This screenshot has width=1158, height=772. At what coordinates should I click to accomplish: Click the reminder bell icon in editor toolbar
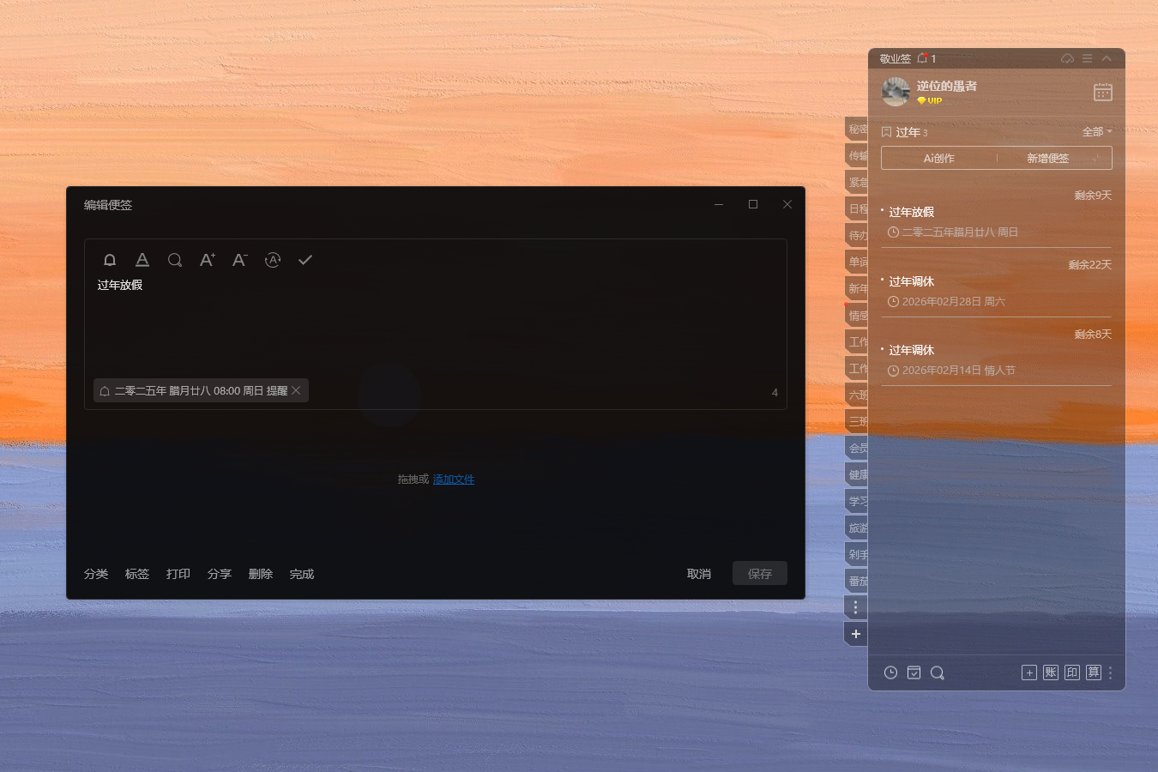[110, 260]
